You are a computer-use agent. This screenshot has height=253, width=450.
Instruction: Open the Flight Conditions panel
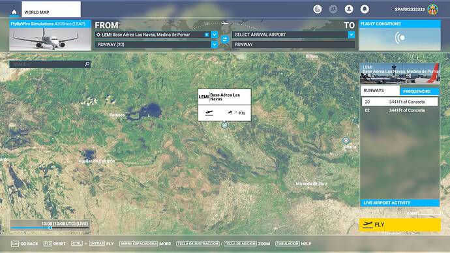tap(400, 35)
